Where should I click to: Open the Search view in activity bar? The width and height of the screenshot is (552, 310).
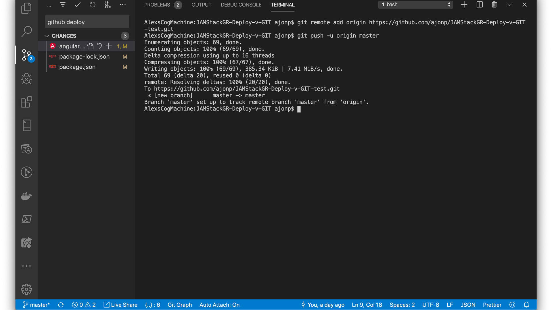26,32
